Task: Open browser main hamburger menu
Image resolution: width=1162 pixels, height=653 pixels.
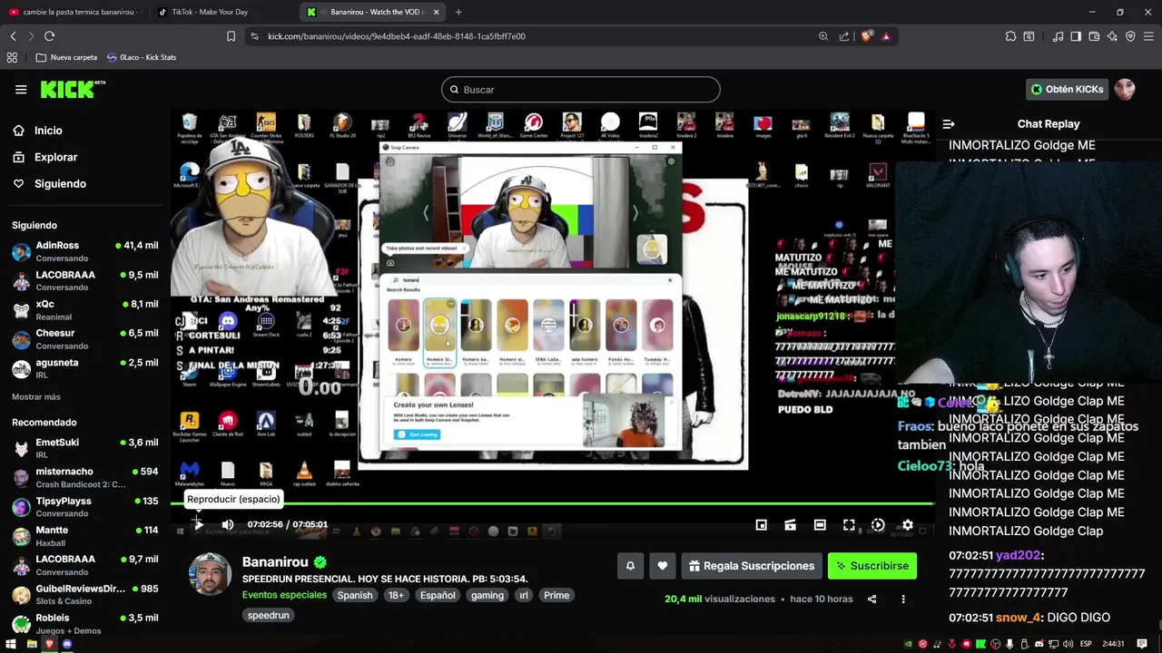Action: (x=1148, y=36)
